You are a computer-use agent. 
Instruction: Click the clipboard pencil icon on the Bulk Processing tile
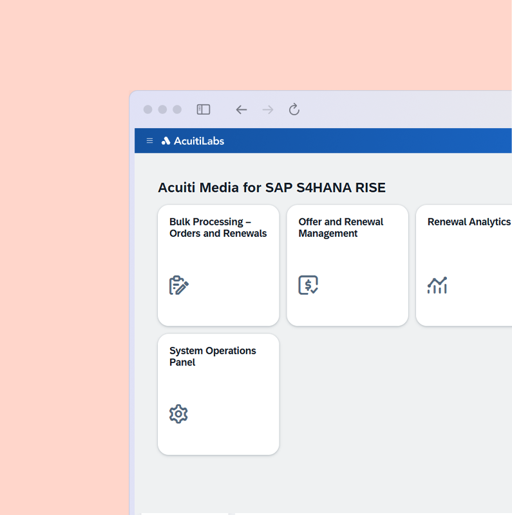click(x=179, y=285)
